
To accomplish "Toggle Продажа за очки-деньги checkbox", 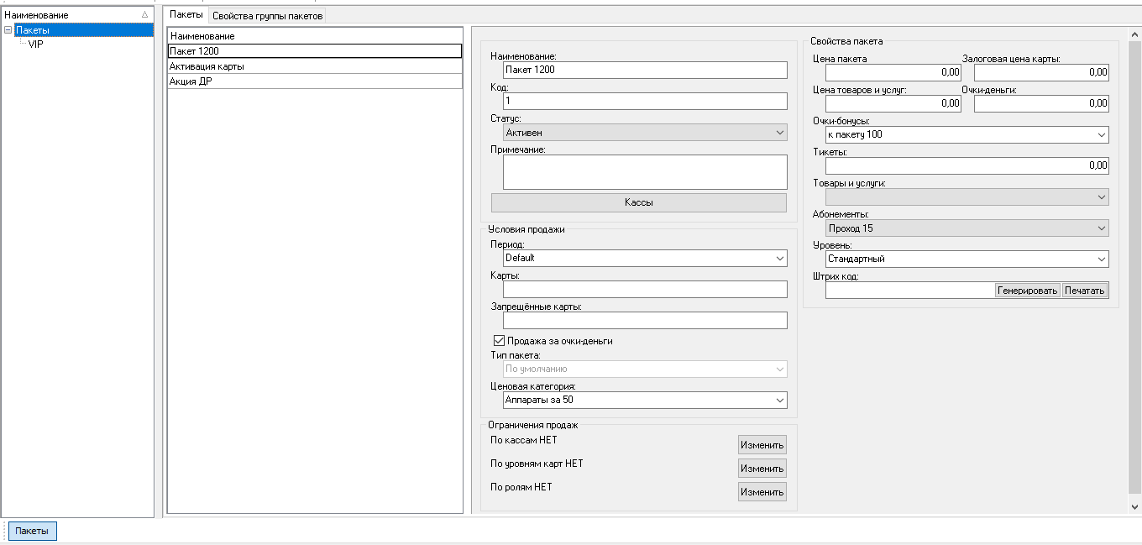I will point(499,341).
